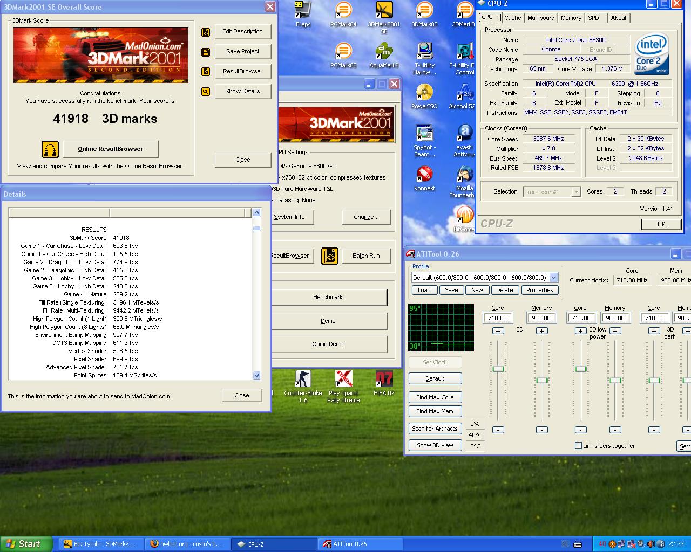Click magnifier icon beside Show Details
The image size is (691, 552).
pos(205,92)
